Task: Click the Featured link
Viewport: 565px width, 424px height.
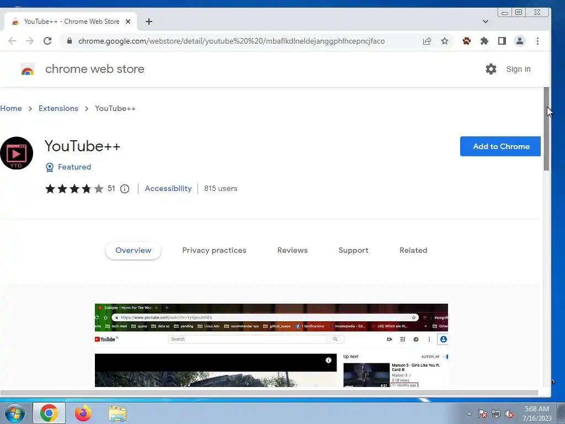Action: tap(74, 167)
